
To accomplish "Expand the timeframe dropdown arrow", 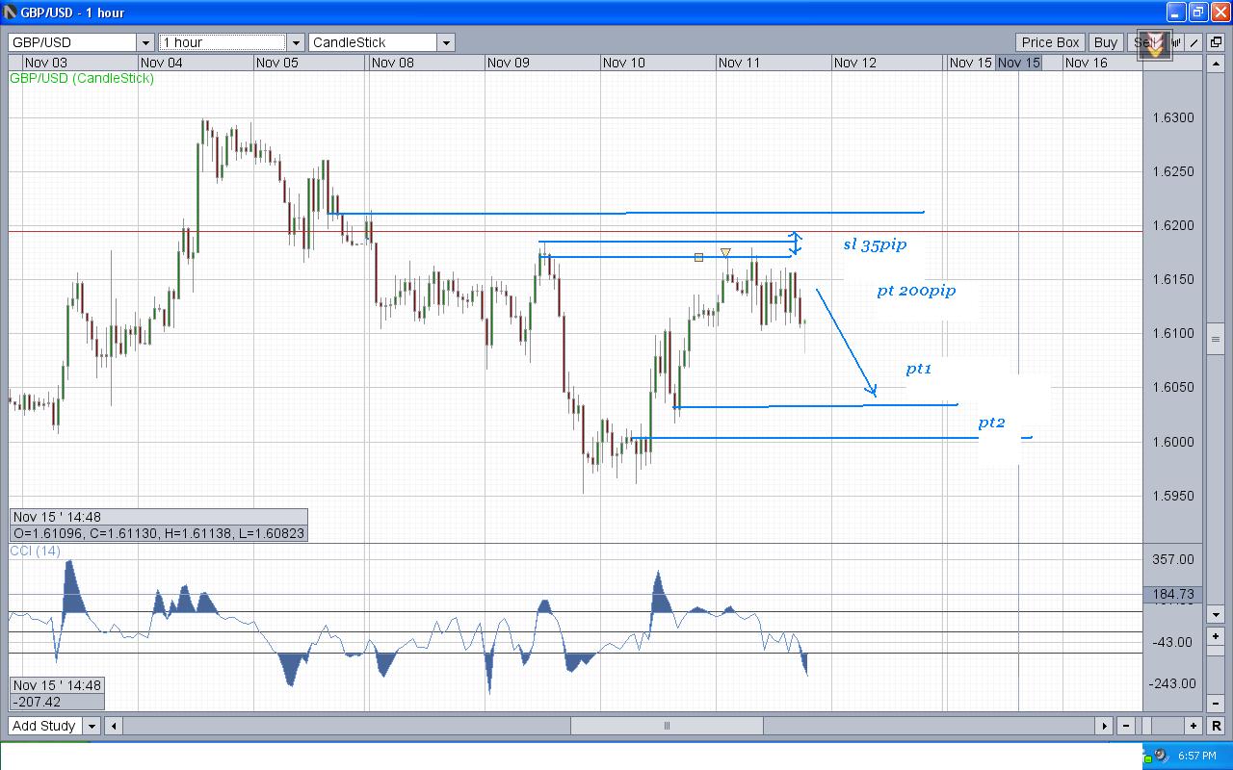I will [x=295, y=42].
